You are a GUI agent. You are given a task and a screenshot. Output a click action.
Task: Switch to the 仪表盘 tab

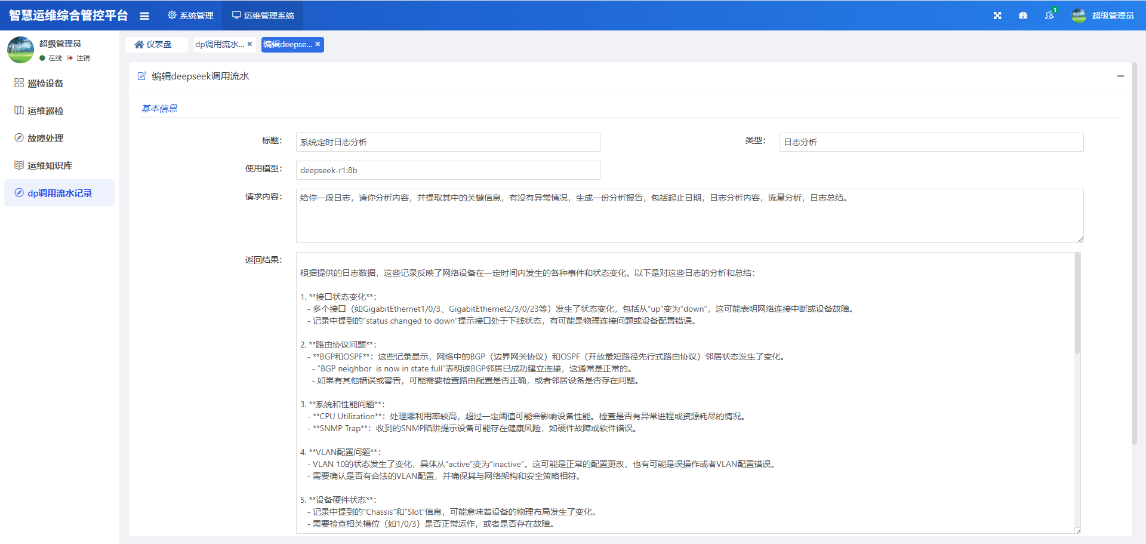(x=153, y=45)
